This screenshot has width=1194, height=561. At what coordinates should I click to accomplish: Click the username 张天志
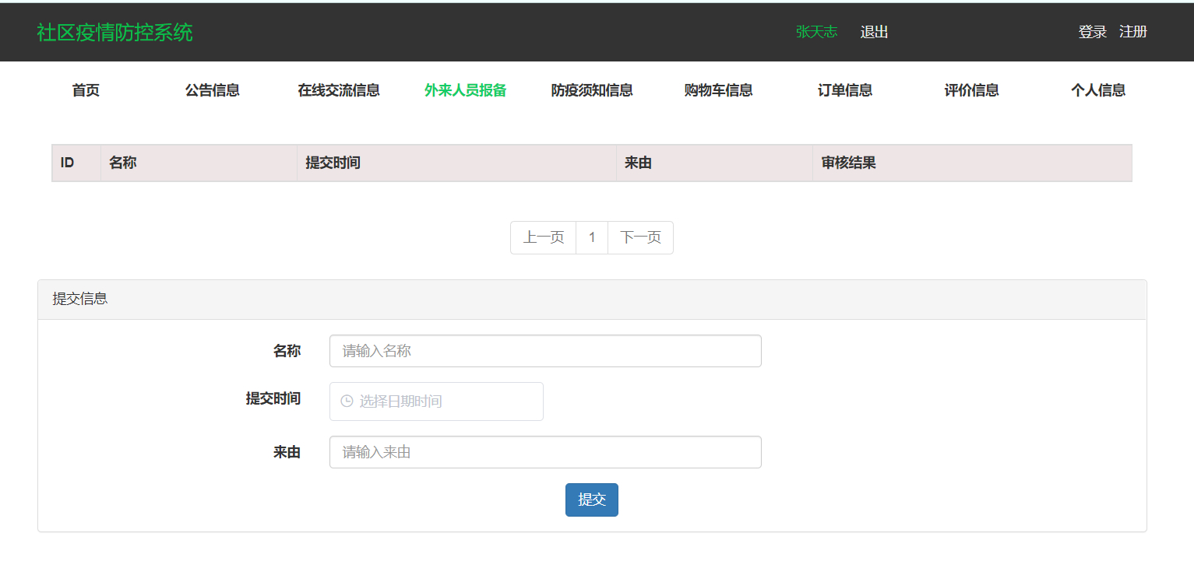pos(816,32)
